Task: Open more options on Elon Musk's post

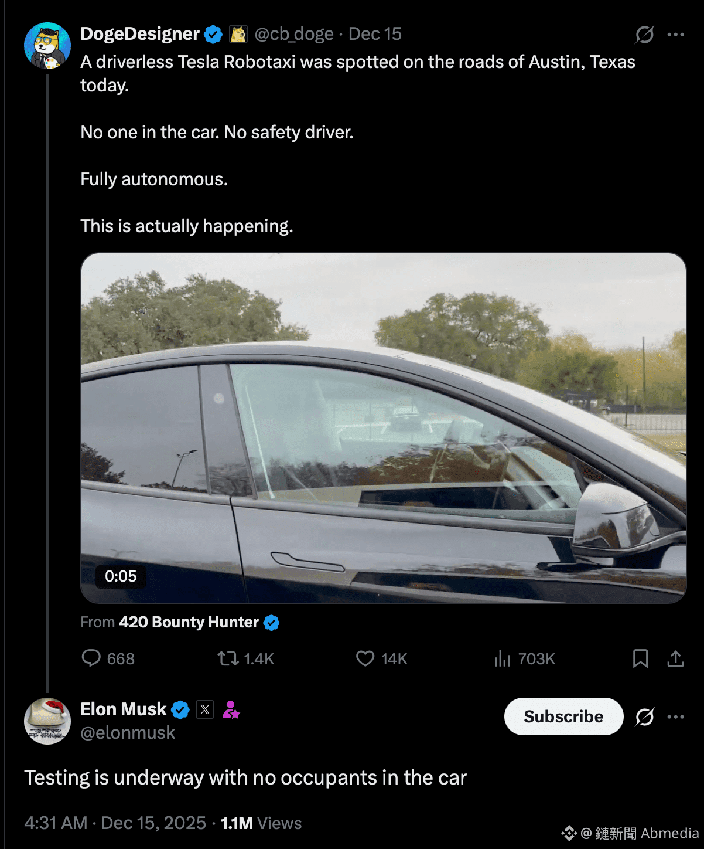Action: [x=675, y=716]
